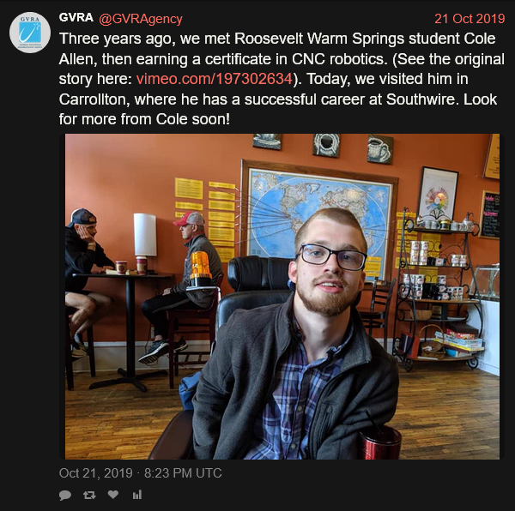Like the tweet with the heart icon
The width and height of the screenshot is (515, 511).
click(x=113, y=494)
